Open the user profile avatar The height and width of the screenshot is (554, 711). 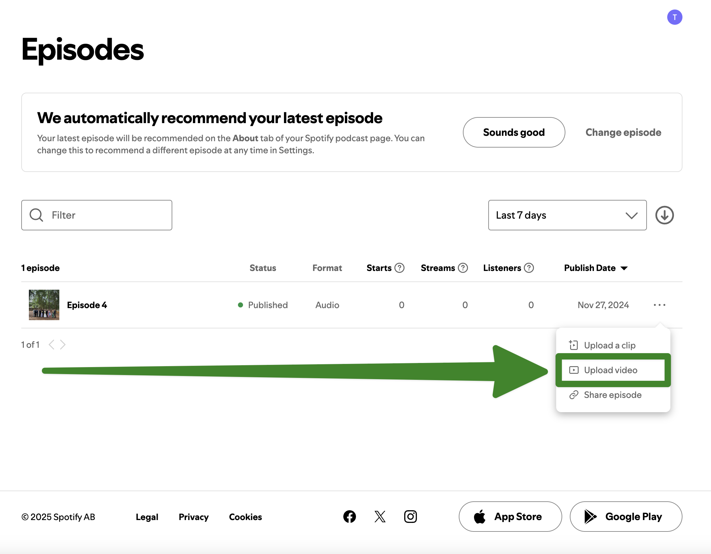pos(675,17)
